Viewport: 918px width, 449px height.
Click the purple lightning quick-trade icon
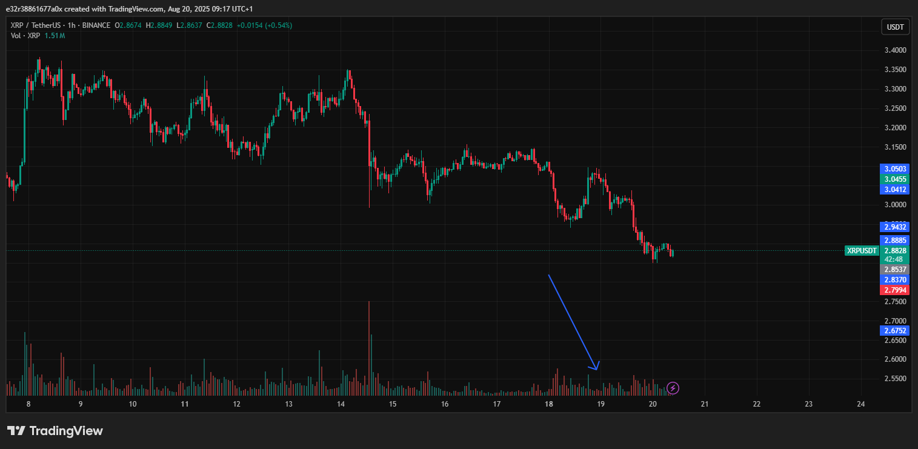pos(674,388)
